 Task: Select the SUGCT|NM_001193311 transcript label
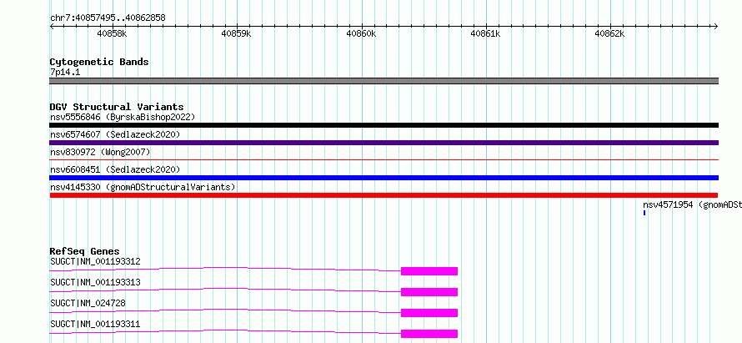(95, 324)
